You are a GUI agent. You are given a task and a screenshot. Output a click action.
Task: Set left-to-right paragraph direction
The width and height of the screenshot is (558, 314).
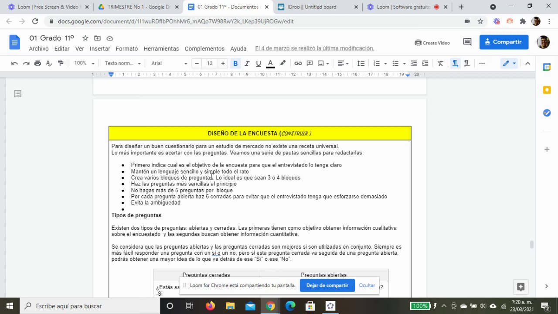[x=455, y=63]
